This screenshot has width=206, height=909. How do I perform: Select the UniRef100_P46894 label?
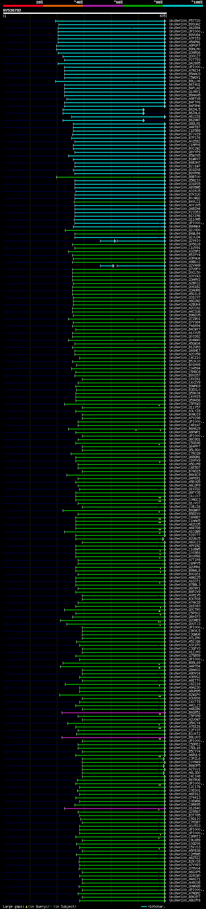pos(184,326)
